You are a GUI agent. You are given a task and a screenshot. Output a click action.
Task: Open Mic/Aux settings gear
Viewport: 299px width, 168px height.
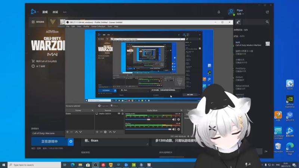point(179,129)
